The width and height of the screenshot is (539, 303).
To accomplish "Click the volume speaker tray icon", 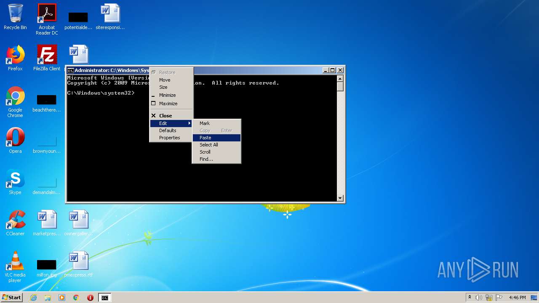I will (479, 298).
